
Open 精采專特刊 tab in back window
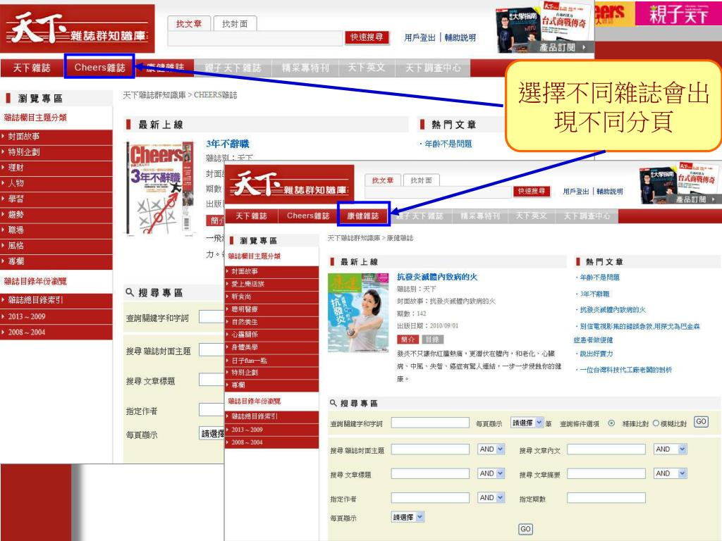point(305,68)
